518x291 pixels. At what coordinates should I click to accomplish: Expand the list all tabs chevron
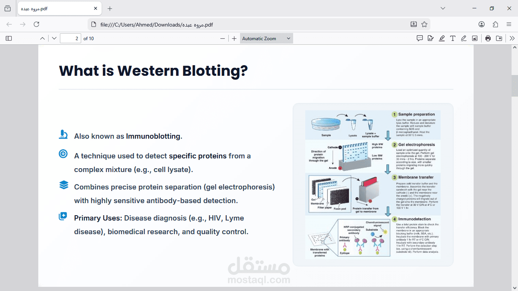tap(443, 8)
